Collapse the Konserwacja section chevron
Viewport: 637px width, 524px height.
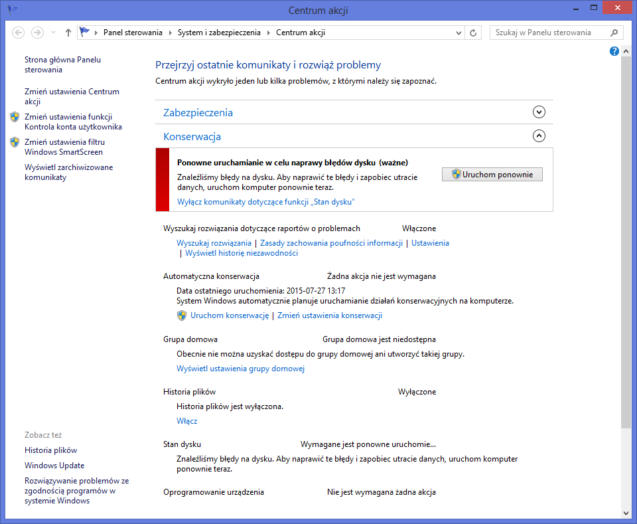point(539,135)
